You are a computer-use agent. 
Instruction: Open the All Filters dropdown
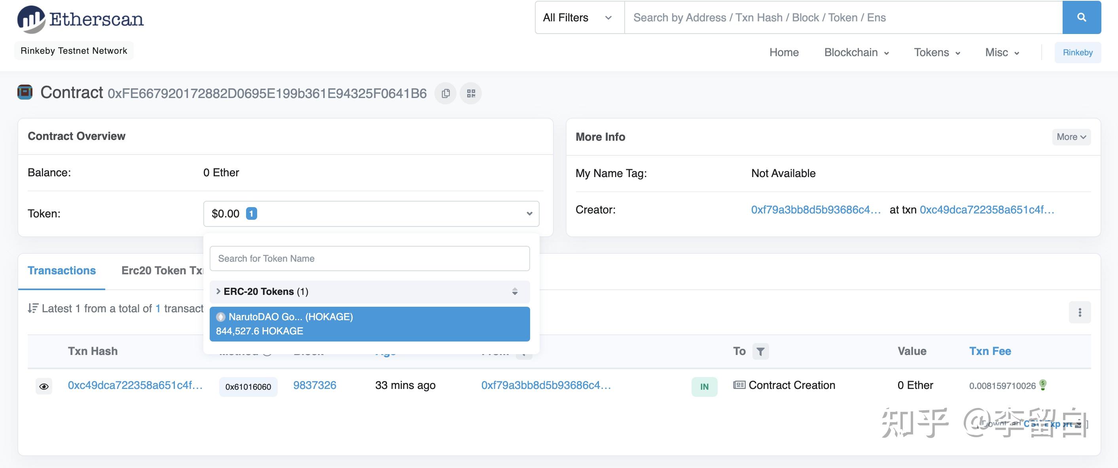tap(577, 17)
